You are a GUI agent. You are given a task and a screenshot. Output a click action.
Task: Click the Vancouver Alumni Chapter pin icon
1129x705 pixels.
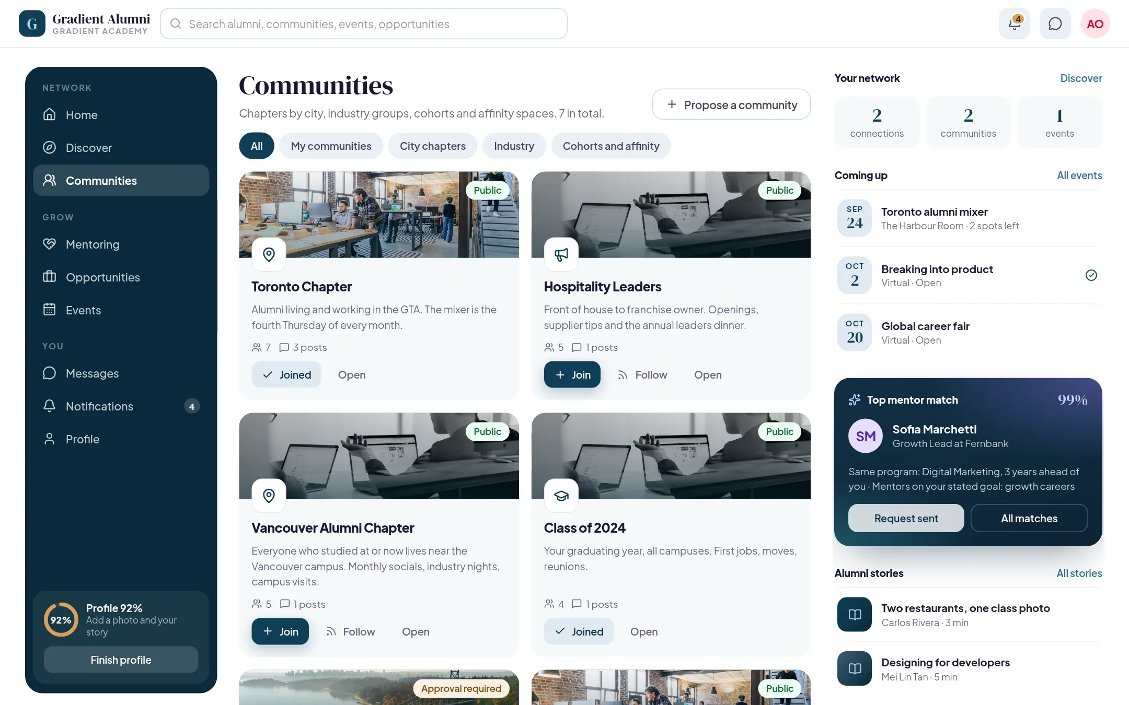click(x=269, y=496)
